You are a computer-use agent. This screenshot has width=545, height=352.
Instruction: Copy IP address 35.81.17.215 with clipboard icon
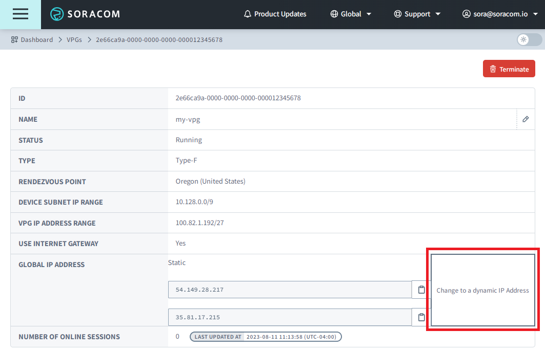click(x=420, y=317)
